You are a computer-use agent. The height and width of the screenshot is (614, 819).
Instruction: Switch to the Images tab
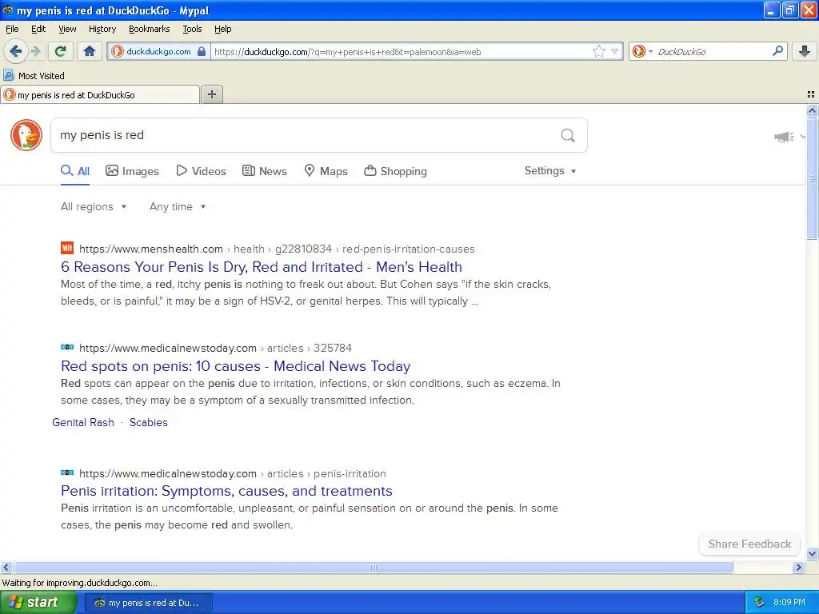132,171
